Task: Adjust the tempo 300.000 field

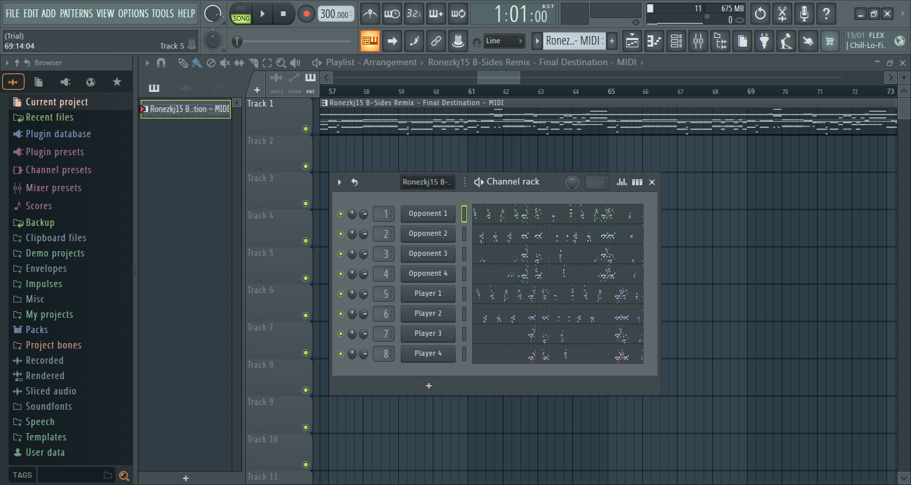Action: point(336,14)
